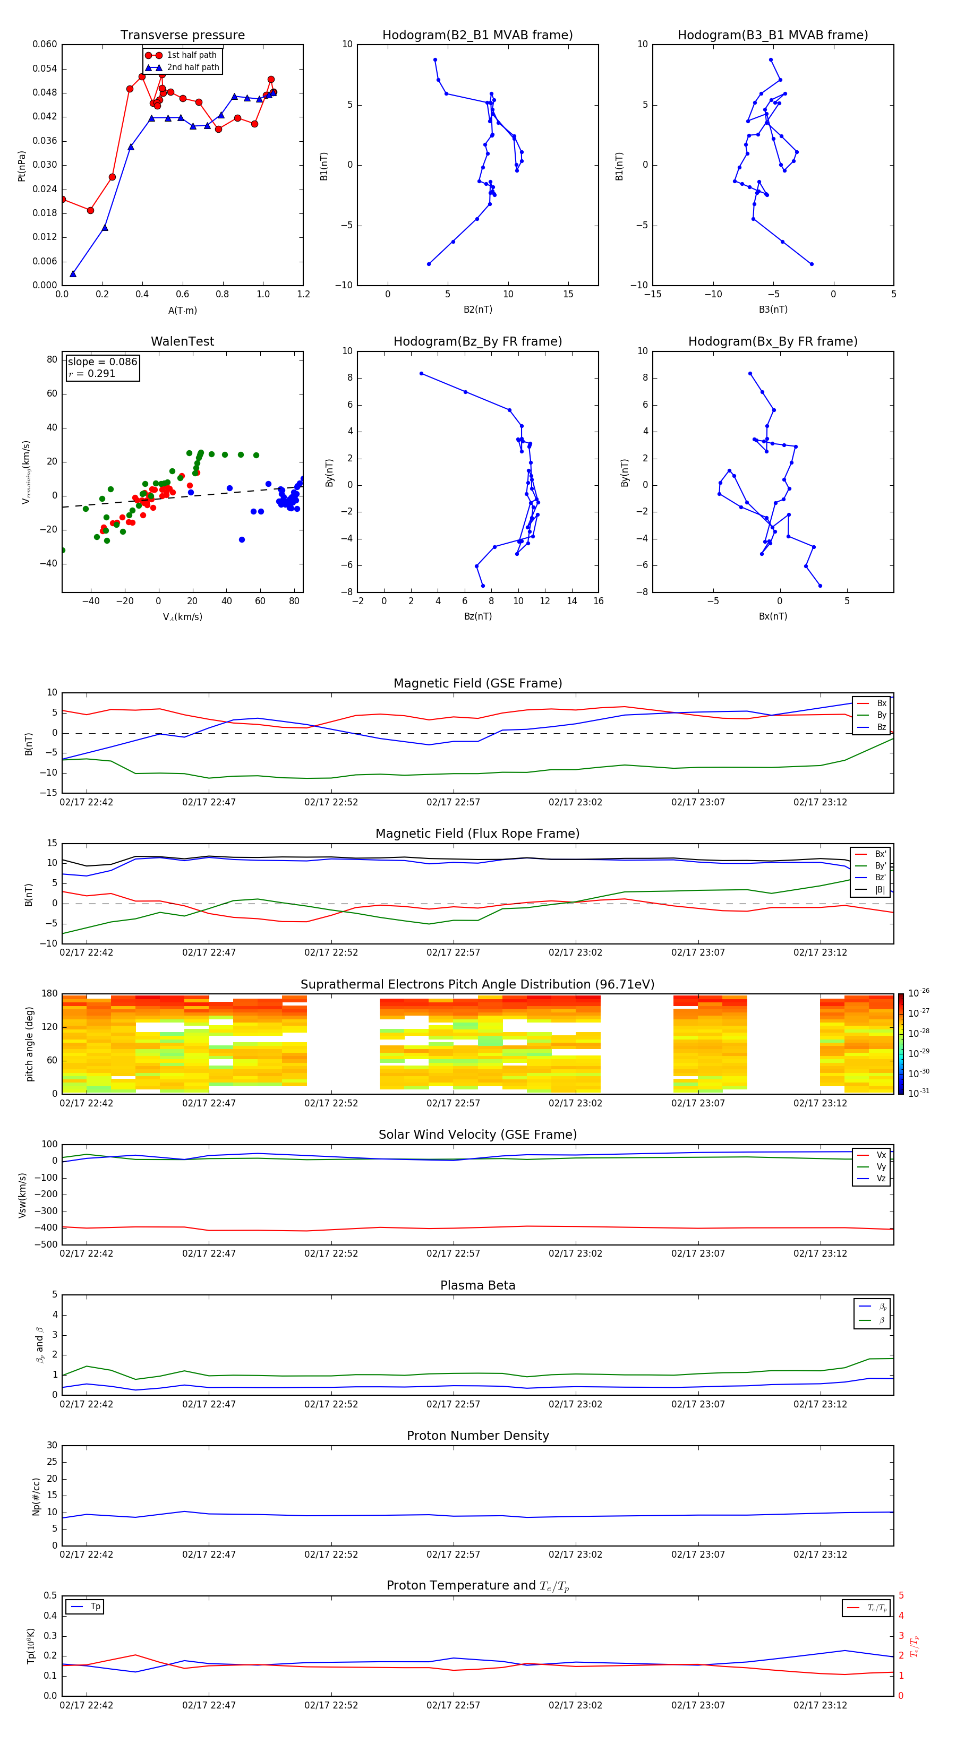Click 'Hodogram(B2_B1 MVAB frame)' title
Viewport: 956px width, 1752px height.
(x=477, y=36)
